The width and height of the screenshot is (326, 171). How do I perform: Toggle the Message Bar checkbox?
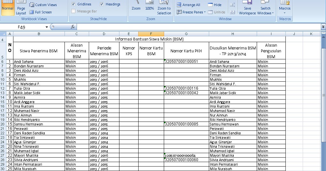pos(73,11)
